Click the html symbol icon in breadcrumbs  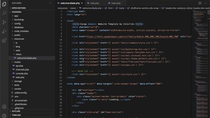click(106, 8)
